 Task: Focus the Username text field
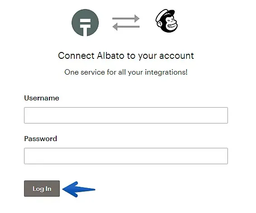coord(126,115)
